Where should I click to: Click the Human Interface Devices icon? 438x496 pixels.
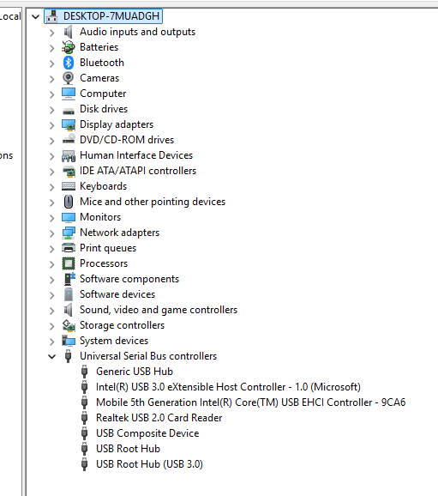(x=69, y=155)
